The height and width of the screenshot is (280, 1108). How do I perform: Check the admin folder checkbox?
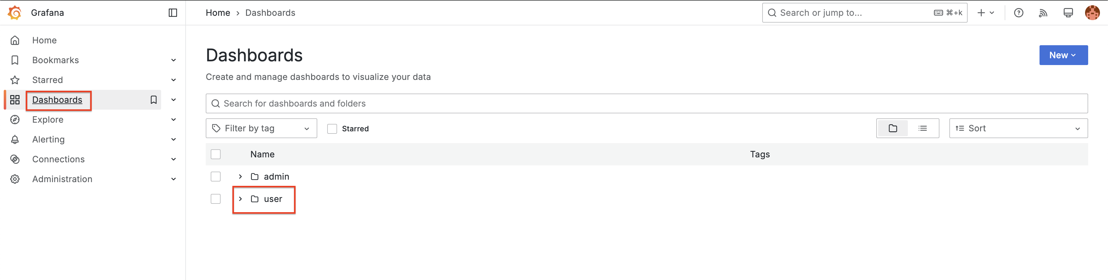point(215,176)
